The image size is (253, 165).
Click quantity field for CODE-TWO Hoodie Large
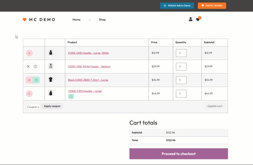(181, 94)
